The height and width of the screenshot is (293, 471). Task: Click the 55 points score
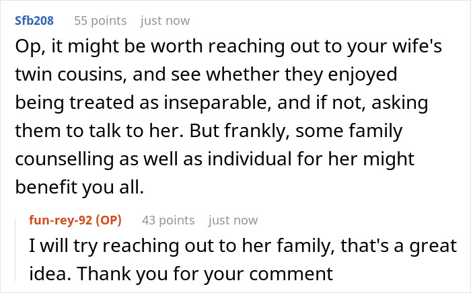[102, 21]
